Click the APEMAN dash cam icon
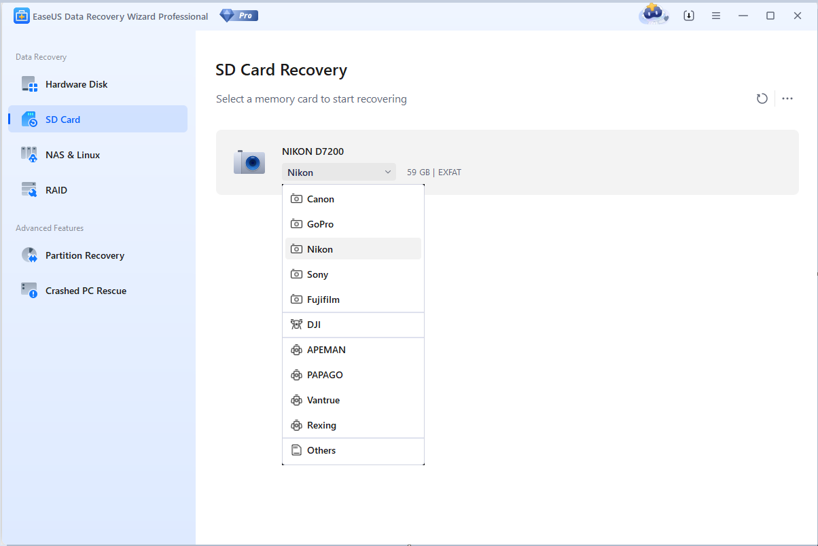This screenshot has width=818, height=546. 296,350
